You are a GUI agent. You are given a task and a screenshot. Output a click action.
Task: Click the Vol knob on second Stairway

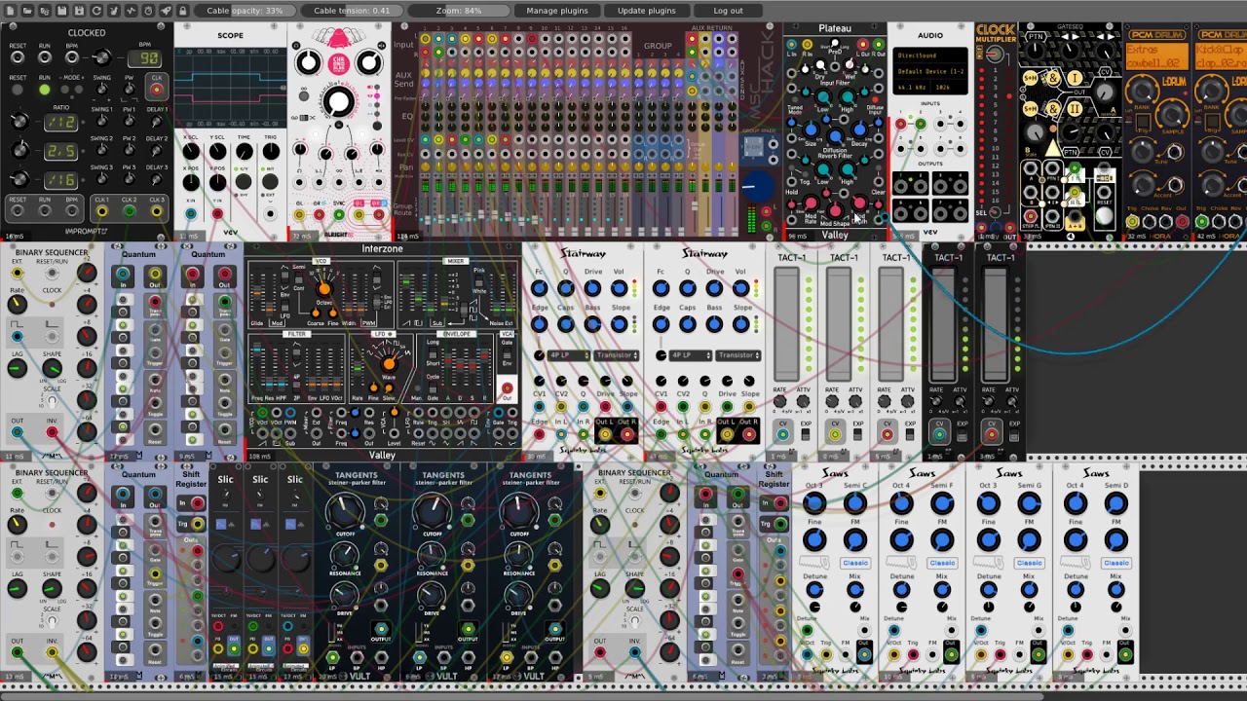pyautogui.click(x=741, y=288)
